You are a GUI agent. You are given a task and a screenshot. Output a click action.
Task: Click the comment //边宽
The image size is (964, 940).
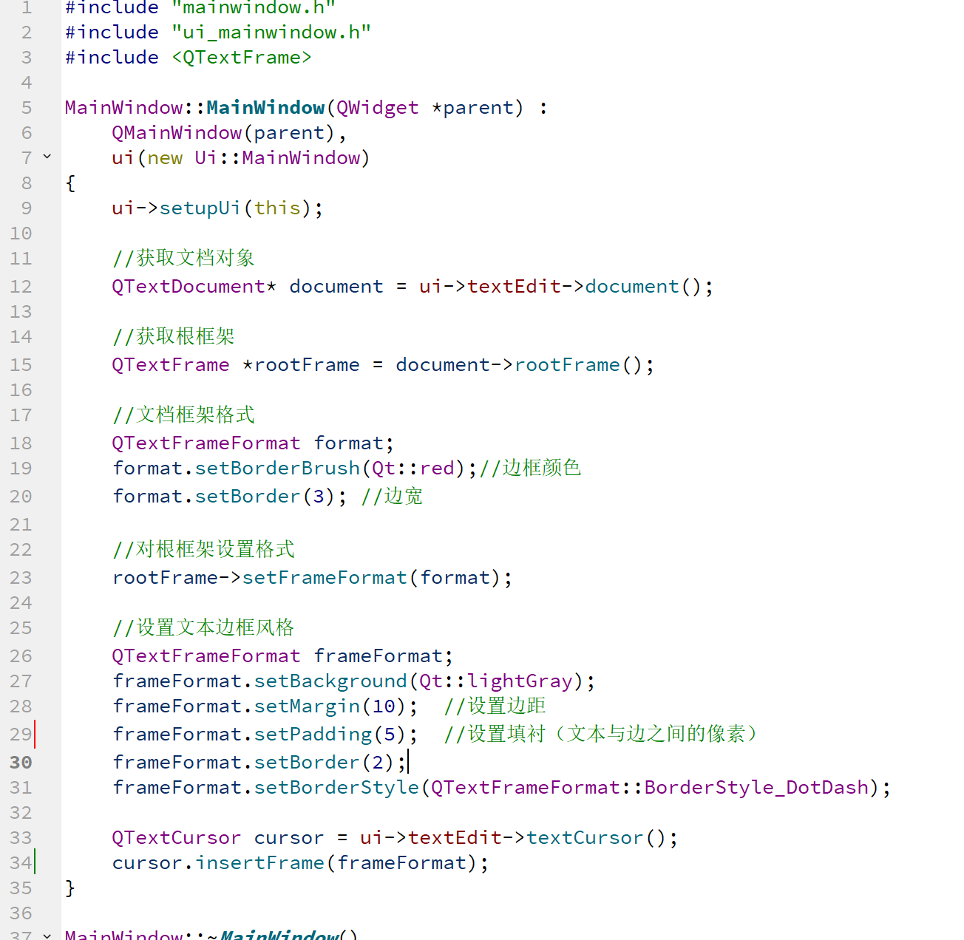click(392, 496)
